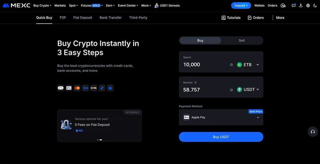The height and width of the screenshot is (164, 320).
Task: Open the language globe icon
Action: coord(308,5)
